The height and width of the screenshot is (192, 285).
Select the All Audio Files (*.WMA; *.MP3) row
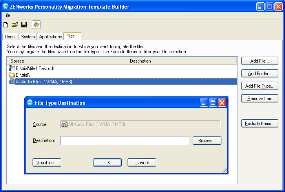(123, 81)
